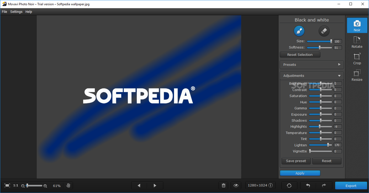Click the Contrast slider
Screen dimensions: 369x193
pos(320,90)
